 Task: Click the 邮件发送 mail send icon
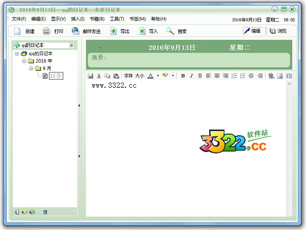[75, 31]
